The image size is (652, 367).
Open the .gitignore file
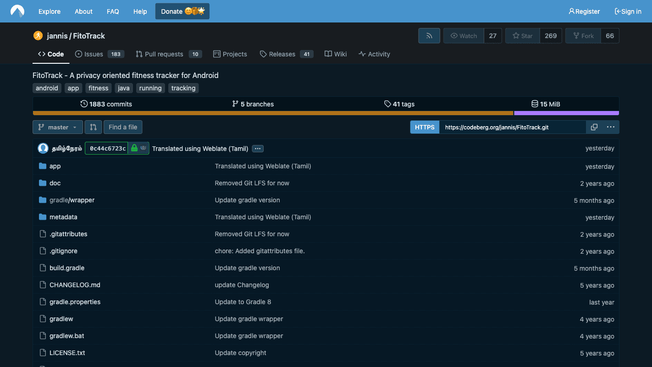click(63, 251)
